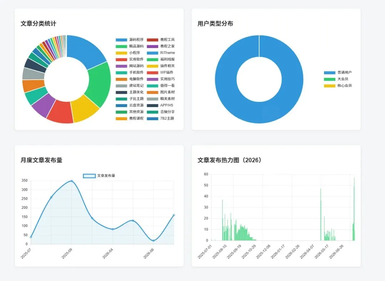Click the APP/H5 legend entry
The width and height of the screenshot is (385, 281).
[x=160, y=105]
